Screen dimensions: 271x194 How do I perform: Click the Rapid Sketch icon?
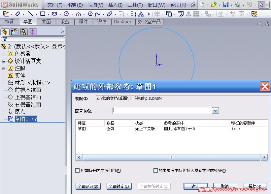pos(254,14)
